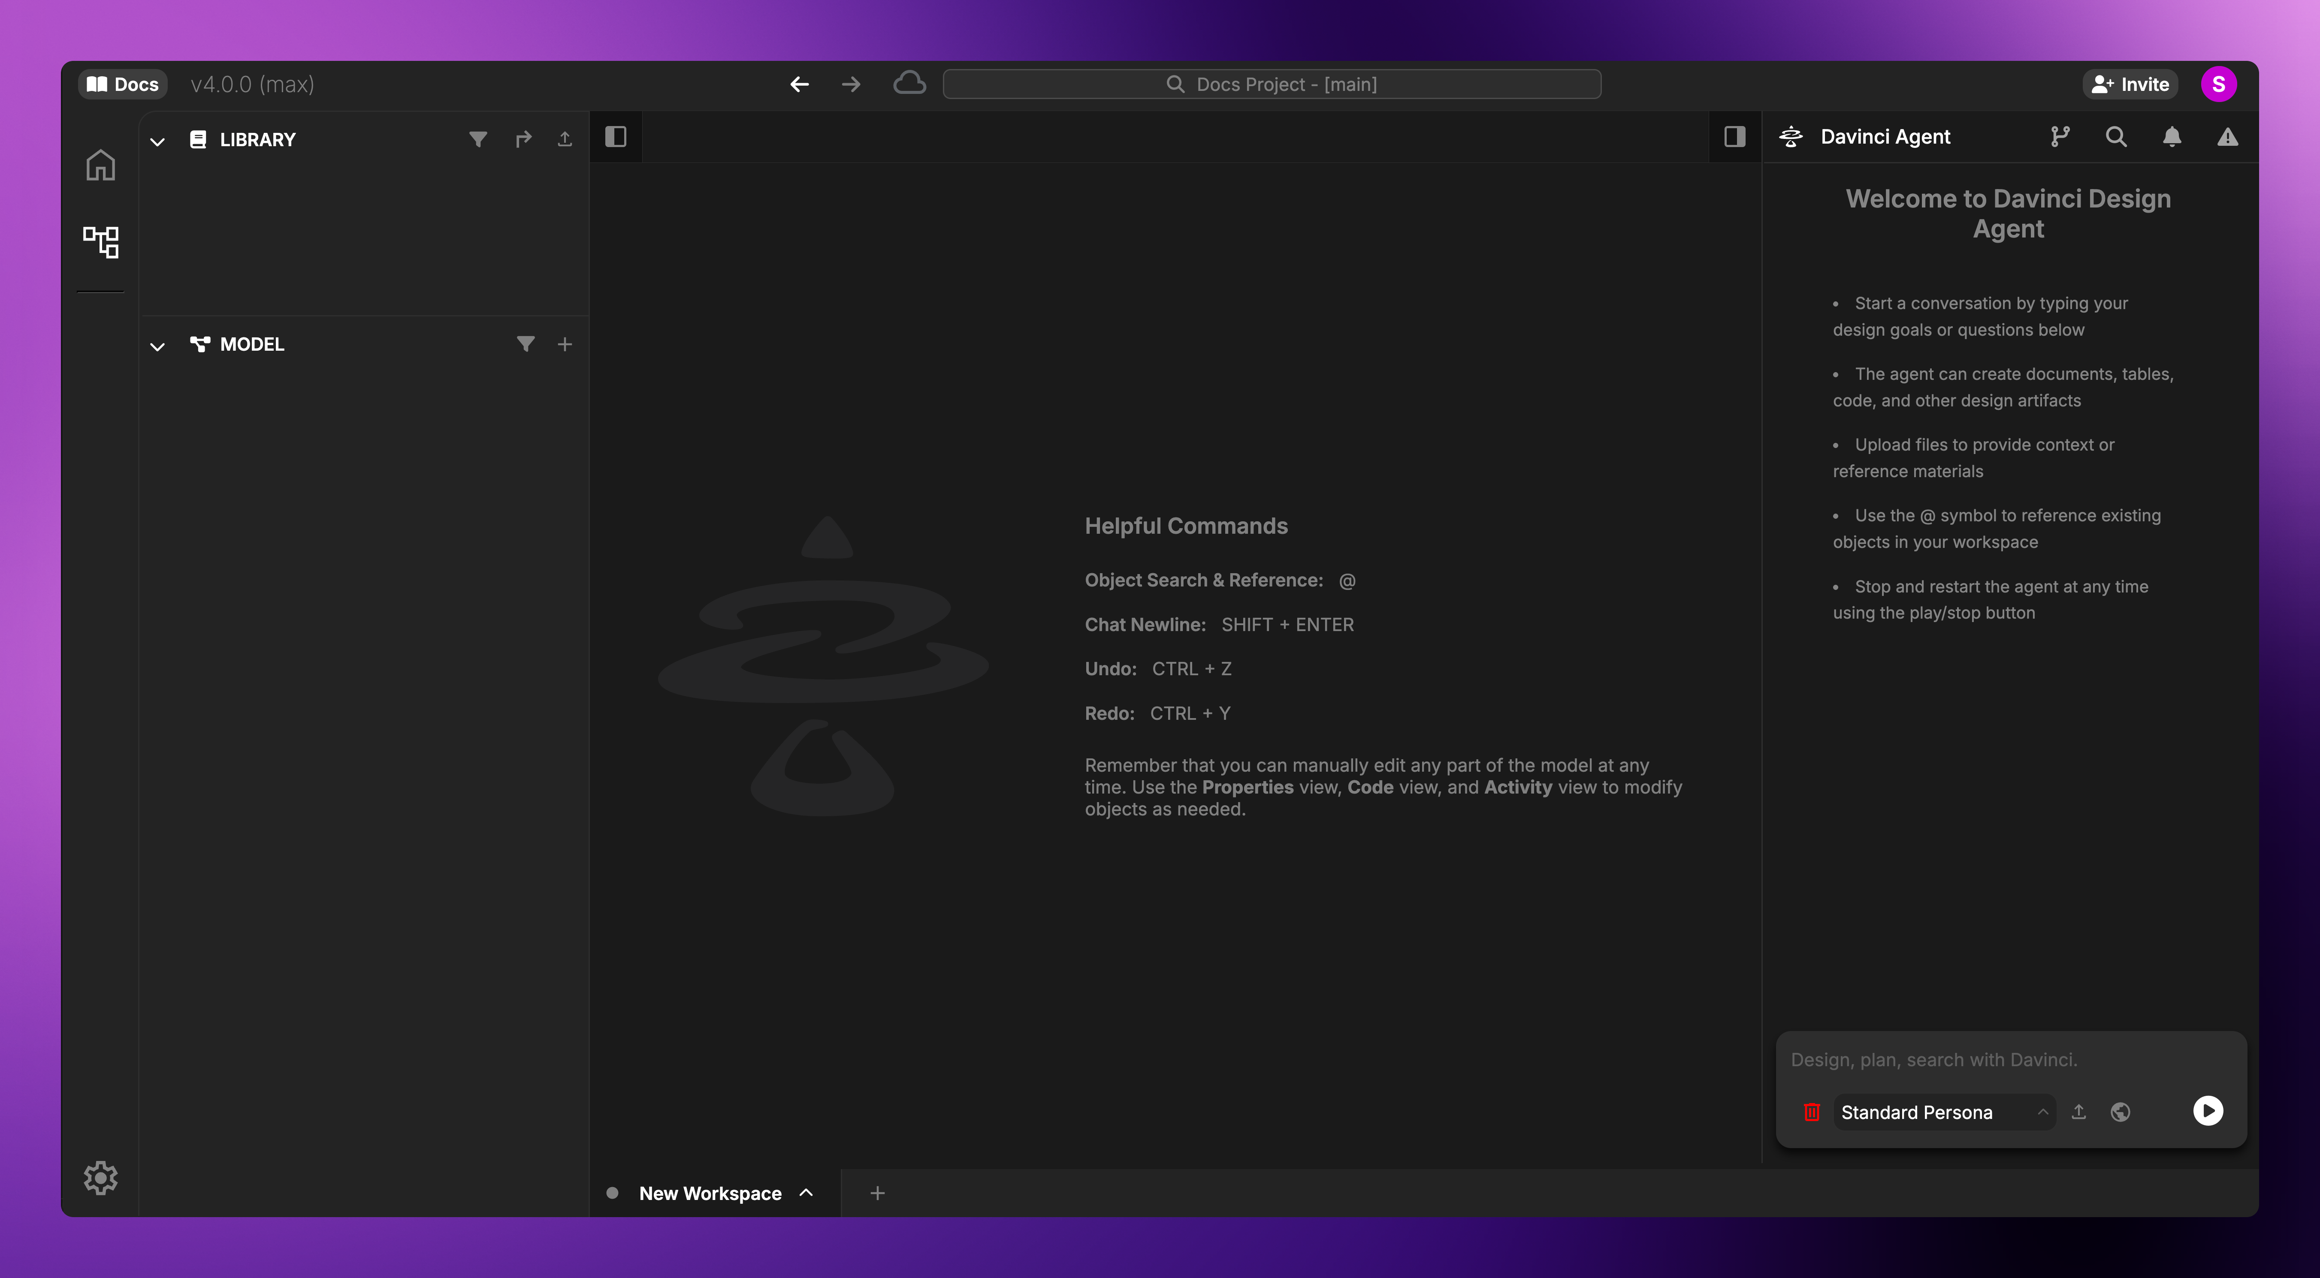Click the cloud sync icon
This screenshot has height=1278, width=2320.
[x=909, y=84]
